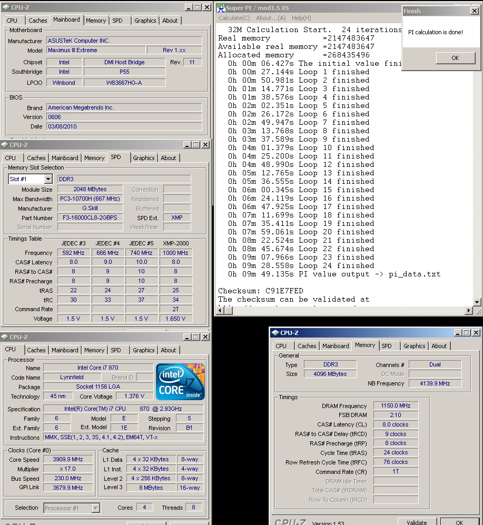Click the DRAM Frequency value '1150.0 MHz'

(396, 405)
